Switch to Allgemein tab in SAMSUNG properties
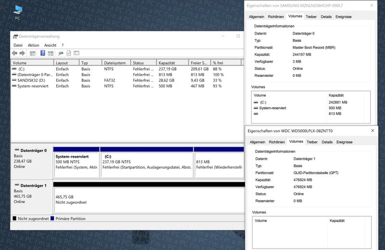The height and width of the screenshot is (250, 385). [257, 17]
